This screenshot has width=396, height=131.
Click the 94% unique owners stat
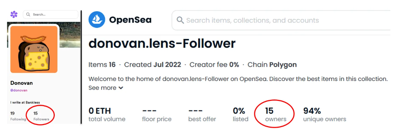(324, 115)
